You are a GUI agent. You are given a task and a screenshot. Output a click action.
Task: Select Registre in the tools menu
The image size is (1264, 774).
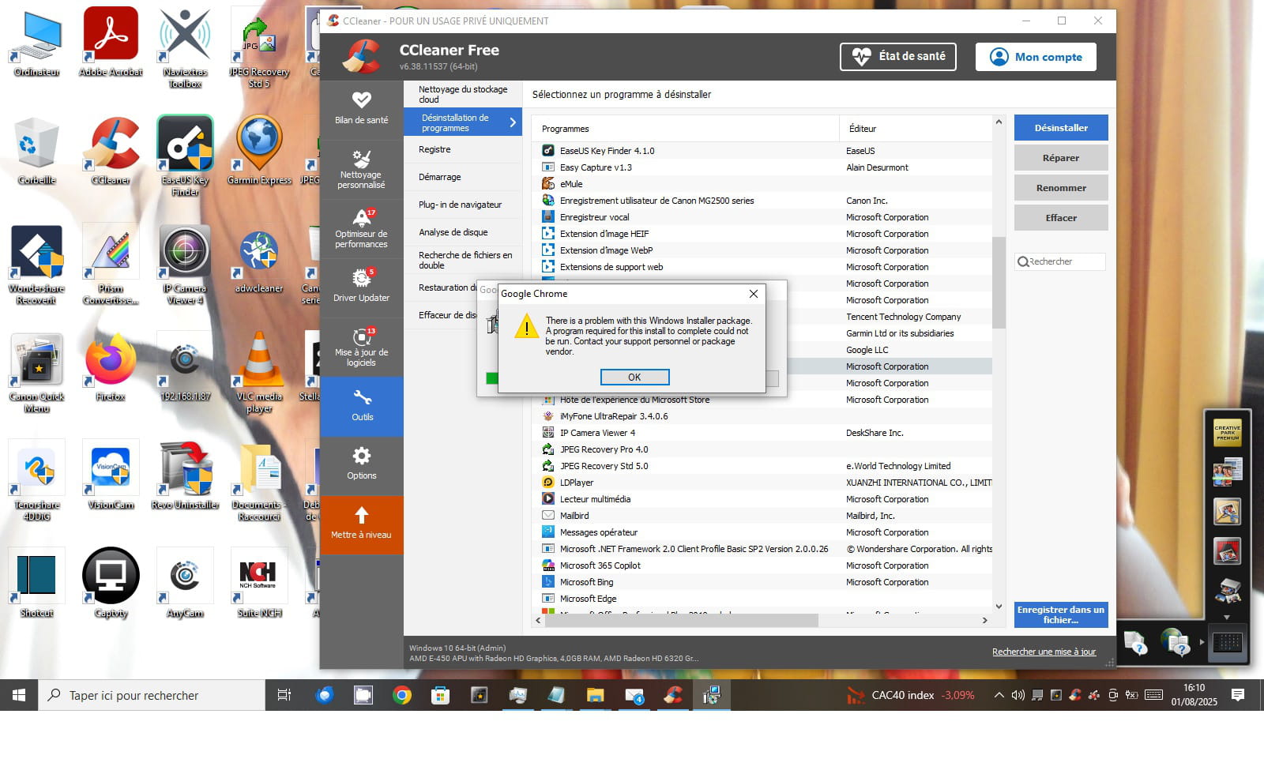pos(463,149)
